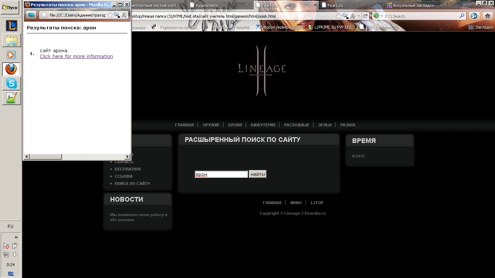Open the ГЛАВНАЯ top navigation item
The width and height of the screenshot is (495, 278).
(184, 125)
